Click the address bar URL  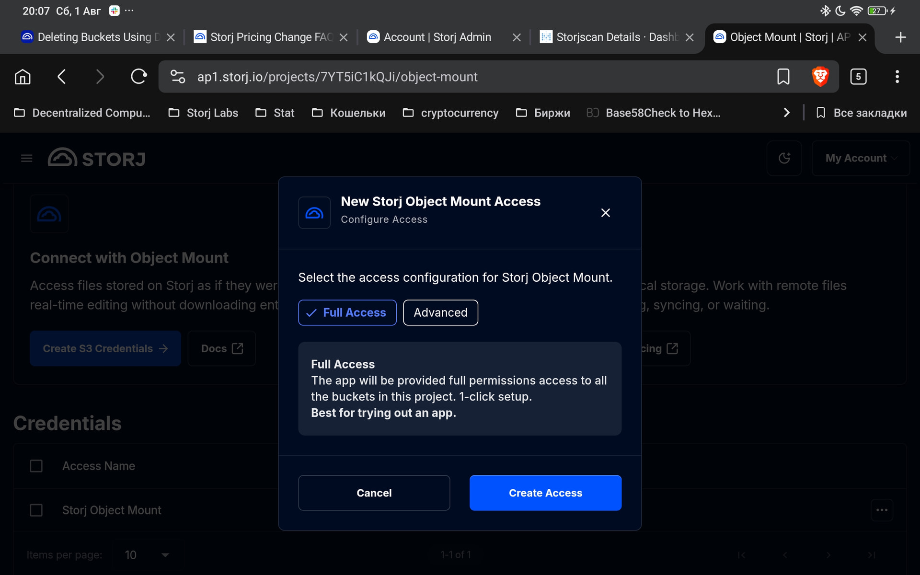point(337,77)
